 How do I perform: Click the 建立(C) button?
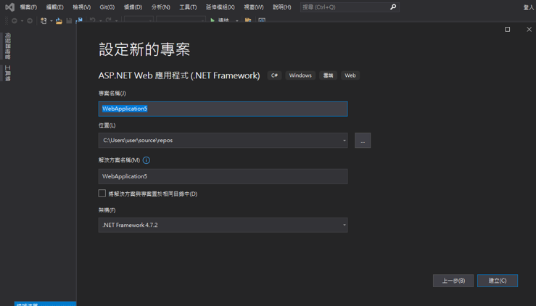tap(498, 281)
